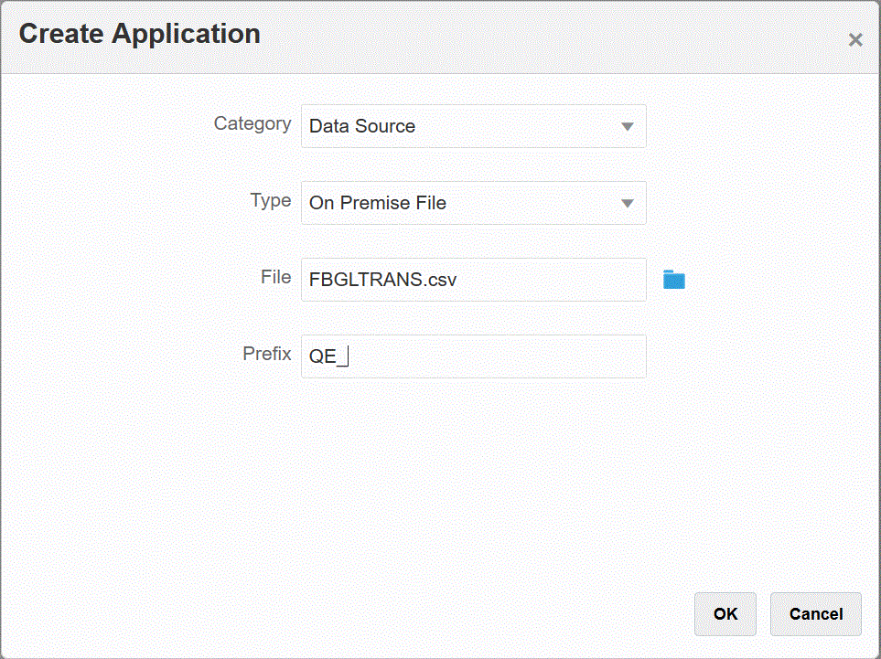Click the Type field label
This screenshot has width=881, height=659.
[x=271, y=200]
